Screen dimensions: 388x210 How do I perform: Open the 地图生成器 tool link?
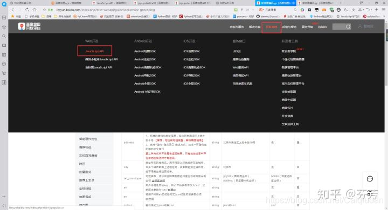[x=288, y=100]
